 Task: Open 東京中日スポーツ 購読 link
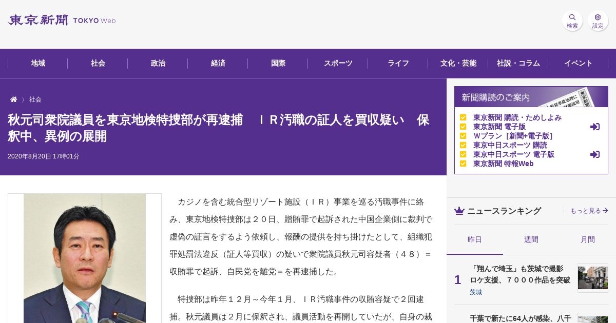510,145
